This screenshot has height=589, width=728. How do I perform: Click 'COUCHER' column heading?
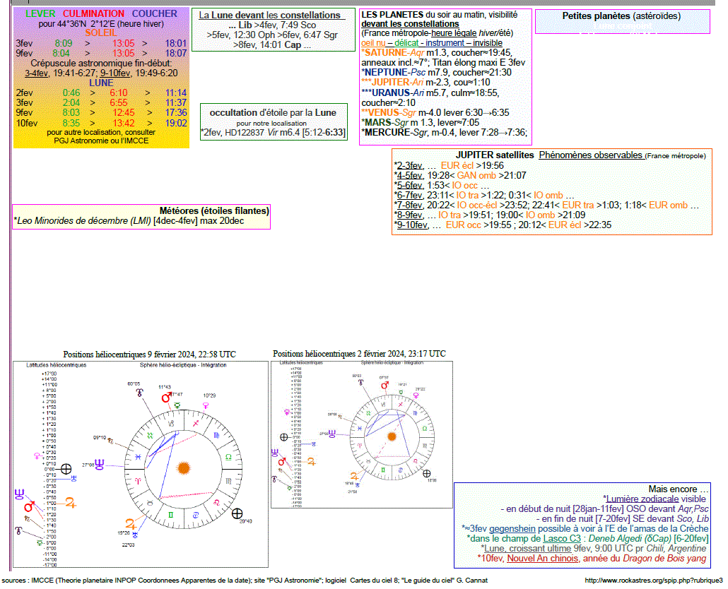coord(155,13)
